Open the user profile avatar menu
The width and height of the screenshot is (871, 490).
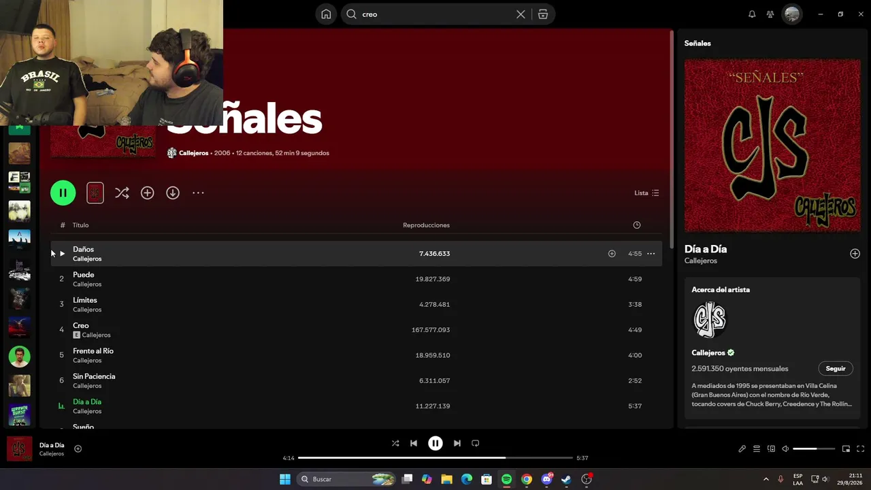pos(792,14)
